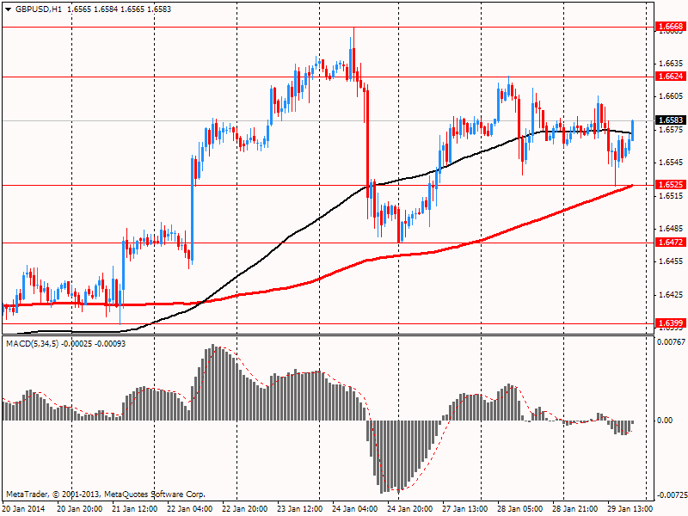Click the 0.00767 MACD scale value

coord(671,341)
